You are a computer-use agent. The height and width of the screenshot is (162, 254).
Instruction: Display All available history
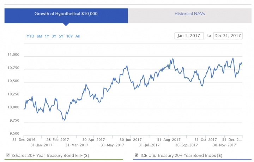coord(77,36)
